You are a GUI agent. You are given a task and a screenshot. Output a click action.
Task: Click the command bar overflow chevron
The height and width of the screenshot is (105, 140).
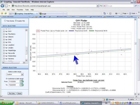[139, 12]
